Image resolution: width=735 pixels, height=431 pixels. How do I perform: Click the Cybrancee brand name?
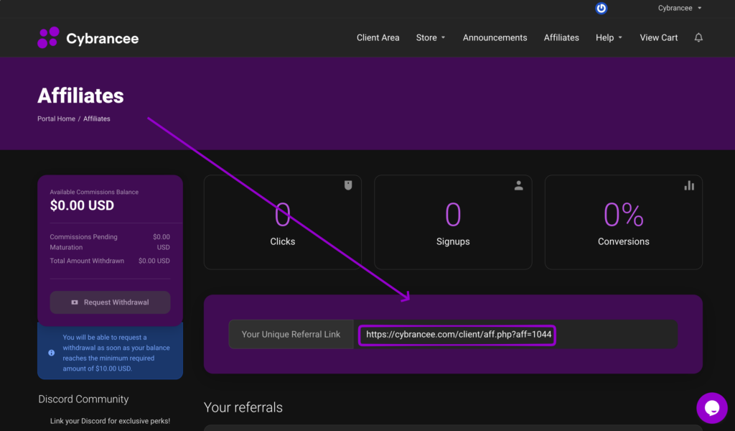102,39
